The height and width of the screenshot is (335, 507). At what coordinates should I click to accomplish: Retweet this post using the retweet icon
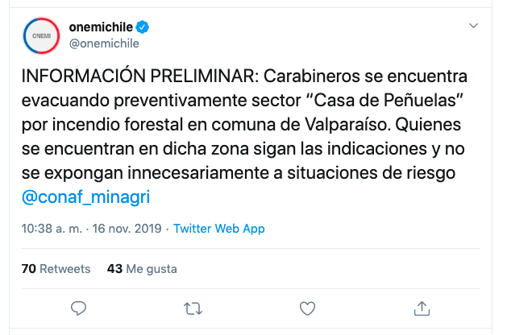pos(193,308)
